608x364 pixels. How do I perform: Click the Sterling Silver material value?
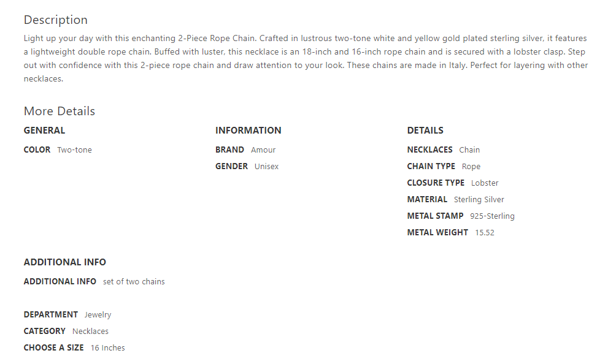click(479, 200)
